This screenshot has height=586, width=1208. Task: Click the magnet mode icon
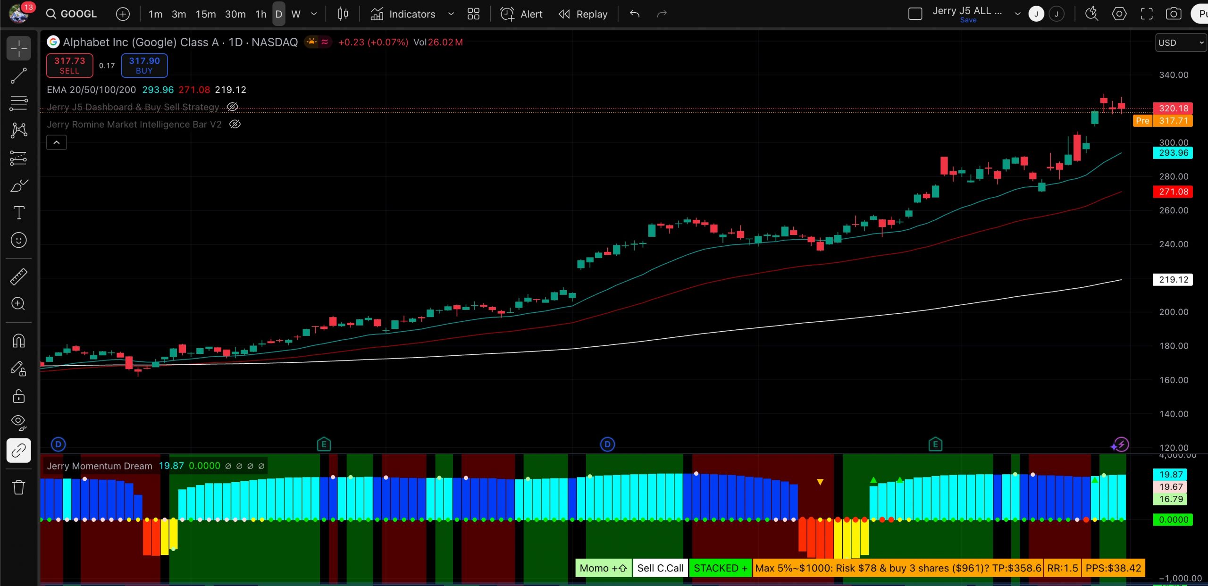[x=18, y=341]
